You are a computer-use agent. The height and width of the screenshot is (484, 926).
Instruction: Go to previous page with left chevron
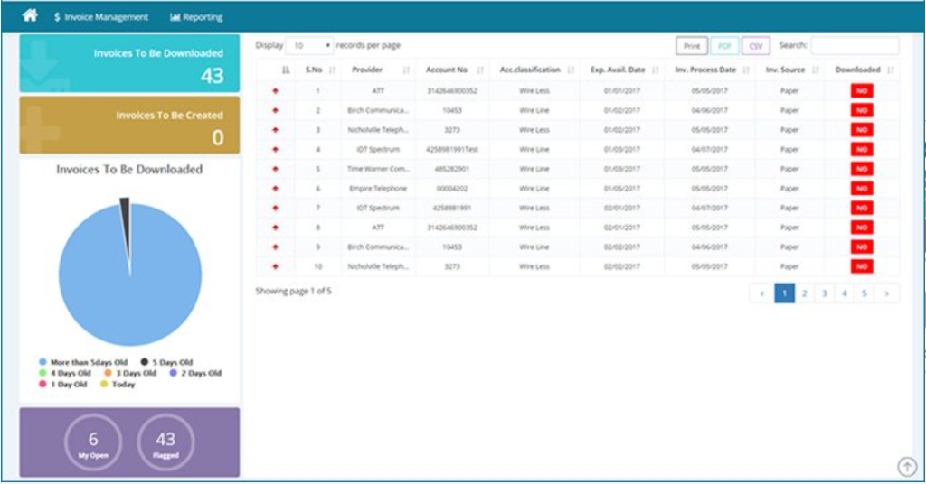click(x=762, y=293)
